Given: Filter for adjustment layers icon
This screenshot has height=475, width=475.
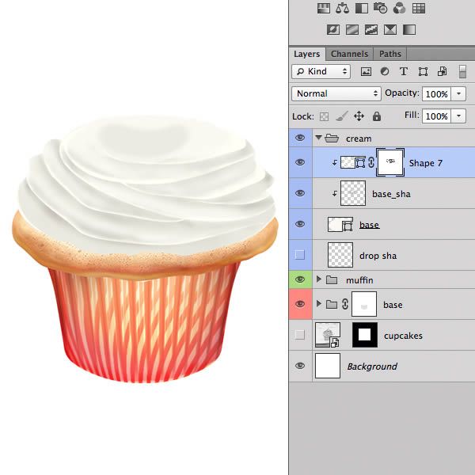Looking at the screenshot, I should (385, 71).
